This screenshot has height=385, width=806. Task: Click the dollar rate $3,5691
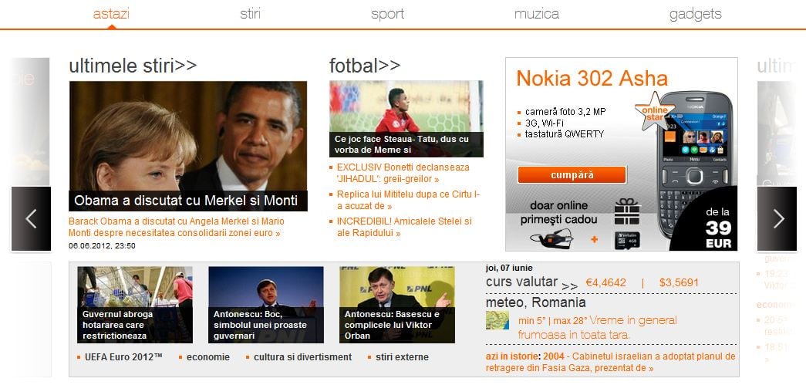click(679, 282)
